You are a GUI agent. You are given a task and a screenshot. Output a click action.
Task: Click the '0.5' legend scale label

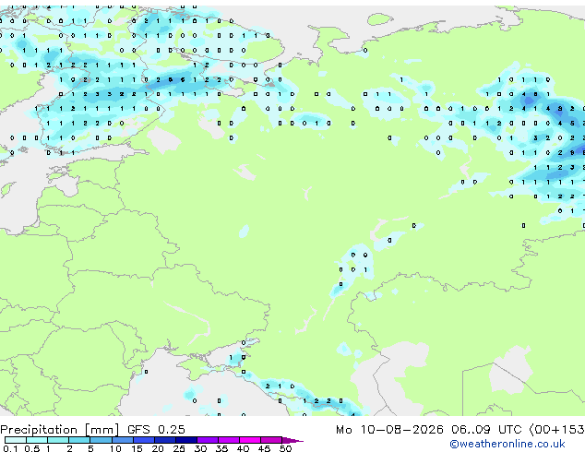point(32,448)
